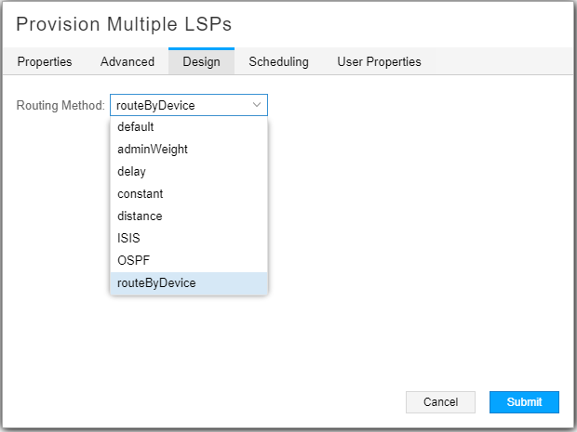
Task: Click the blue Submit button
Action: 524,402
